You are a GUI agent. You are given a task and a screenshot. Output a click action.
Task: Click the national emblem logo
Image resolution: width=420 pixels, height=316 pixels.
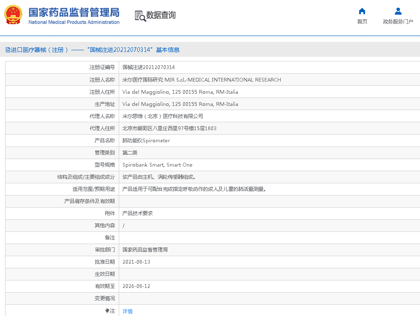tap(13, 15)
